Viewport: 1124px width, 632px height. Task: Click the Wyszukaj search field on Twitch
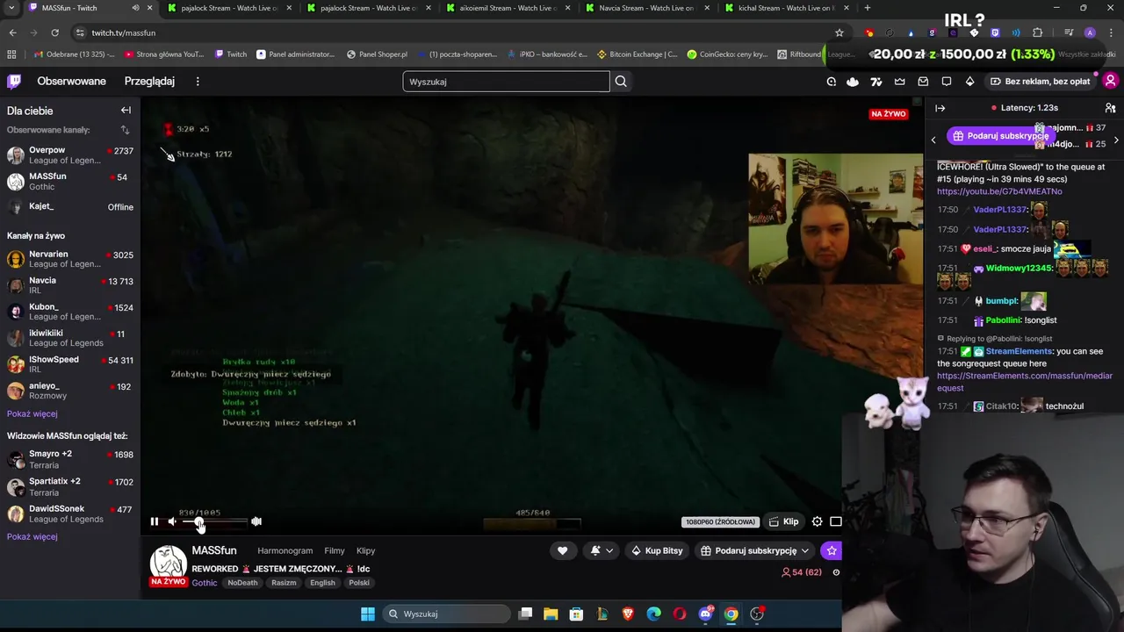coord(506,82)
